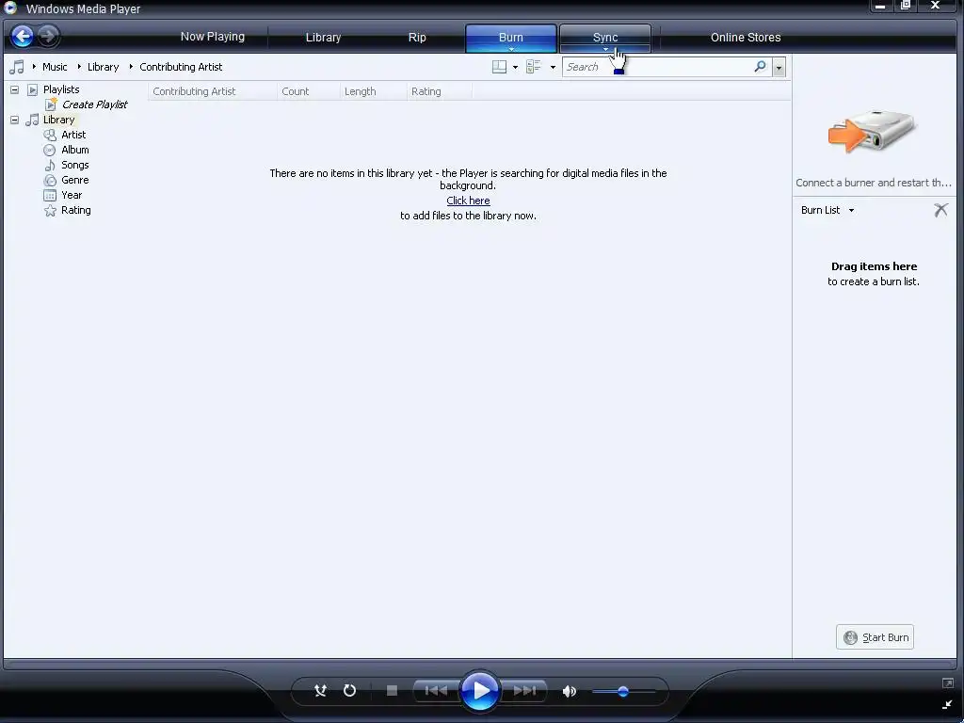Sort by the Count column
The height and width of the screenshot is (723, 964).
(x=308, y=91)
